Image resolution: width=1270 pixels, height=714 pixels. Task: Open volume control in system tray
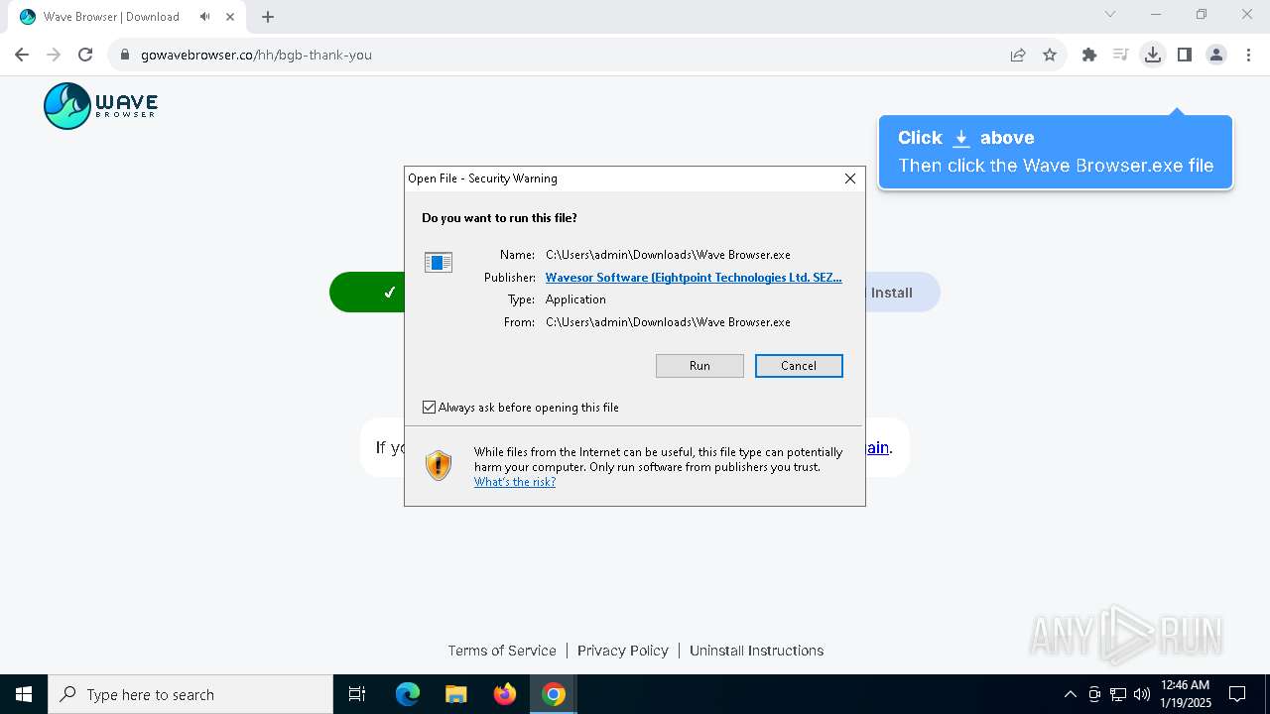tap(1142, 694)
